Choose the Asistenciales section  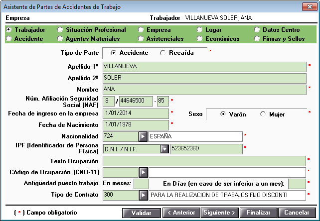[141, 38]
